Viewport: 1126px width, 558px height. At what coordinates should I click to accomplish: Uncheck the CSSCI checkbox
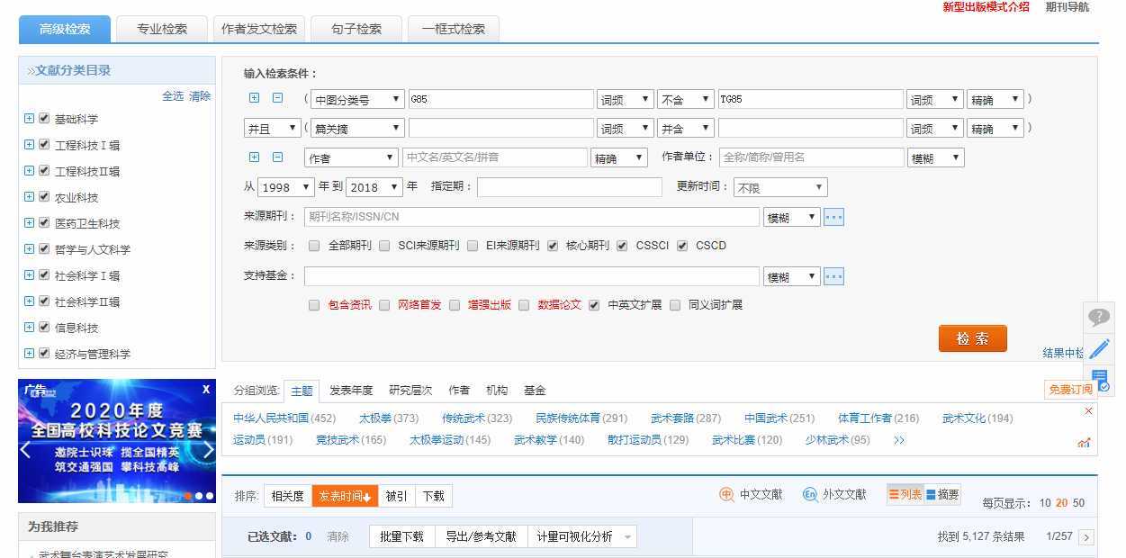[x=622, y=246]
